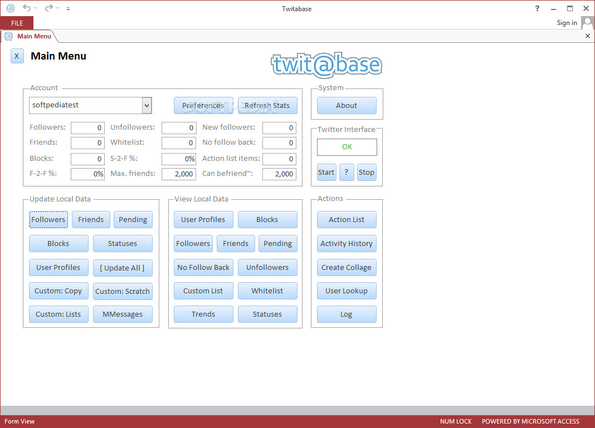This screenshot has width=595, height=428.
Task: Open User Lookup
Action: pyautogui.click(x=347, y=291)
